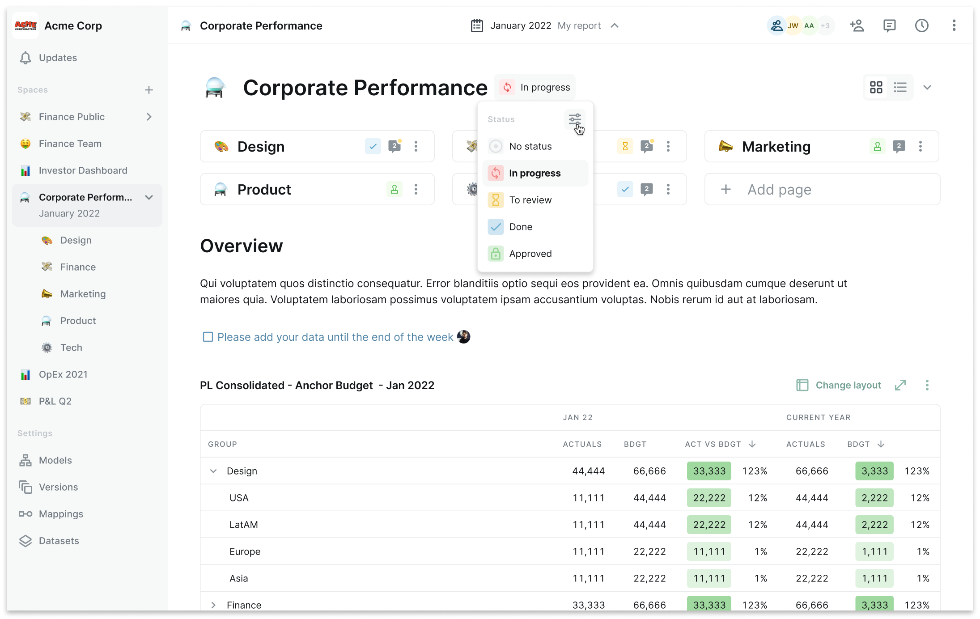980x619 pixels.
Task: Toggle the done status on Design card
Action: pyautogui.click(x=373, y=146)
